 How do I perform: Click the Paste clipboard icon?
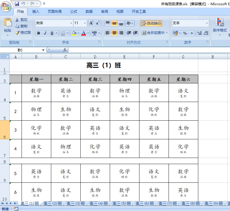[x=8, y=23]
